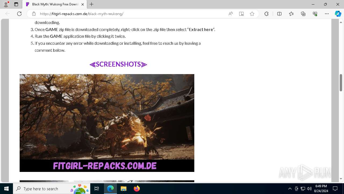
Task: Click the address bar URL
Action: click(x=81, y=14)
